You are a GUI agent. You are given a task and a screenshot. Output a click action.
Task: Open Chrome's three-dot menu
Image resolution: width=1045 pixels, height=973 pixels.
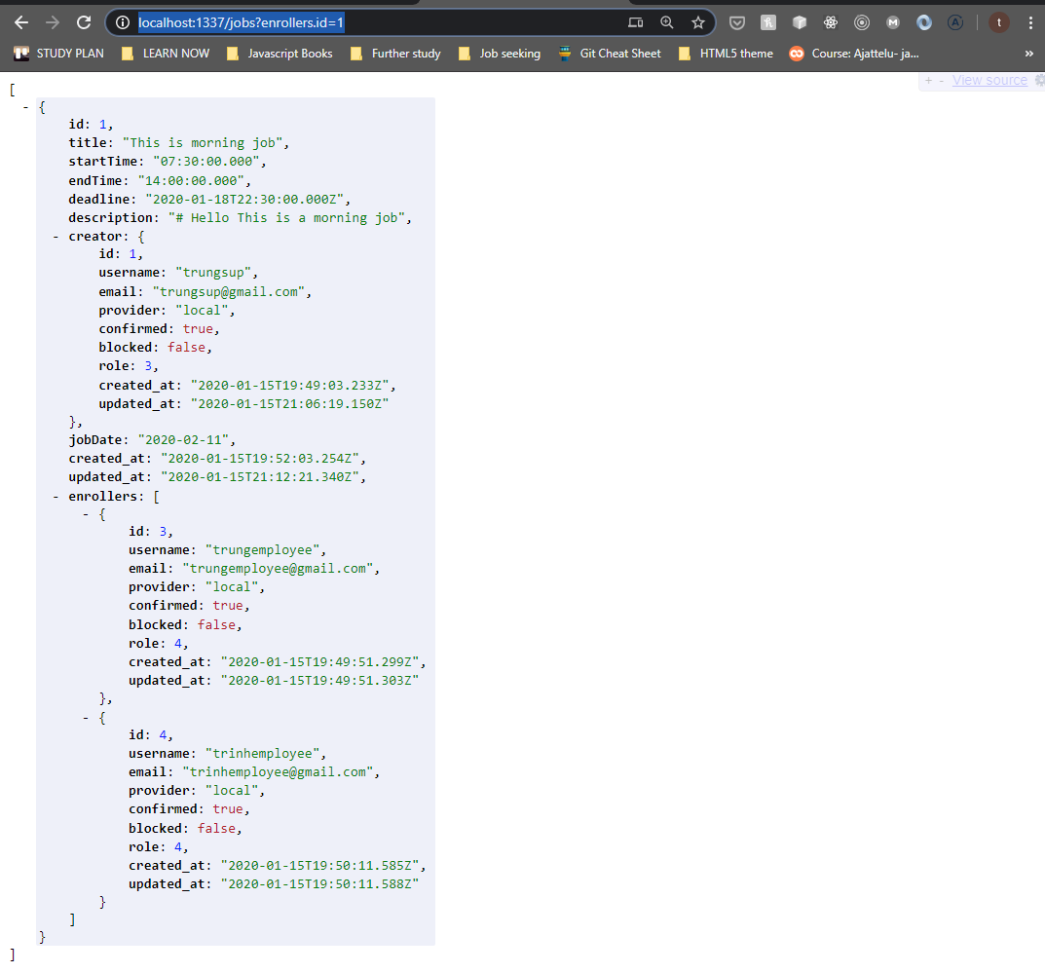click(1030, 22)
